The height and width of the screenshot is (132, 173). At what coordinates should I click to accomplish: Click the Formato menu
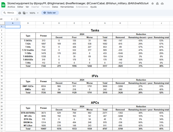(x=46, y=7)
